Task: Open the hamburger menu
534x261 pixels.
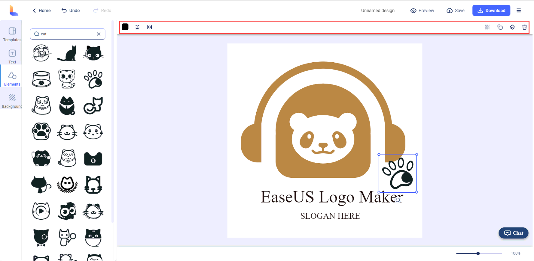Action: coord(519,10)
